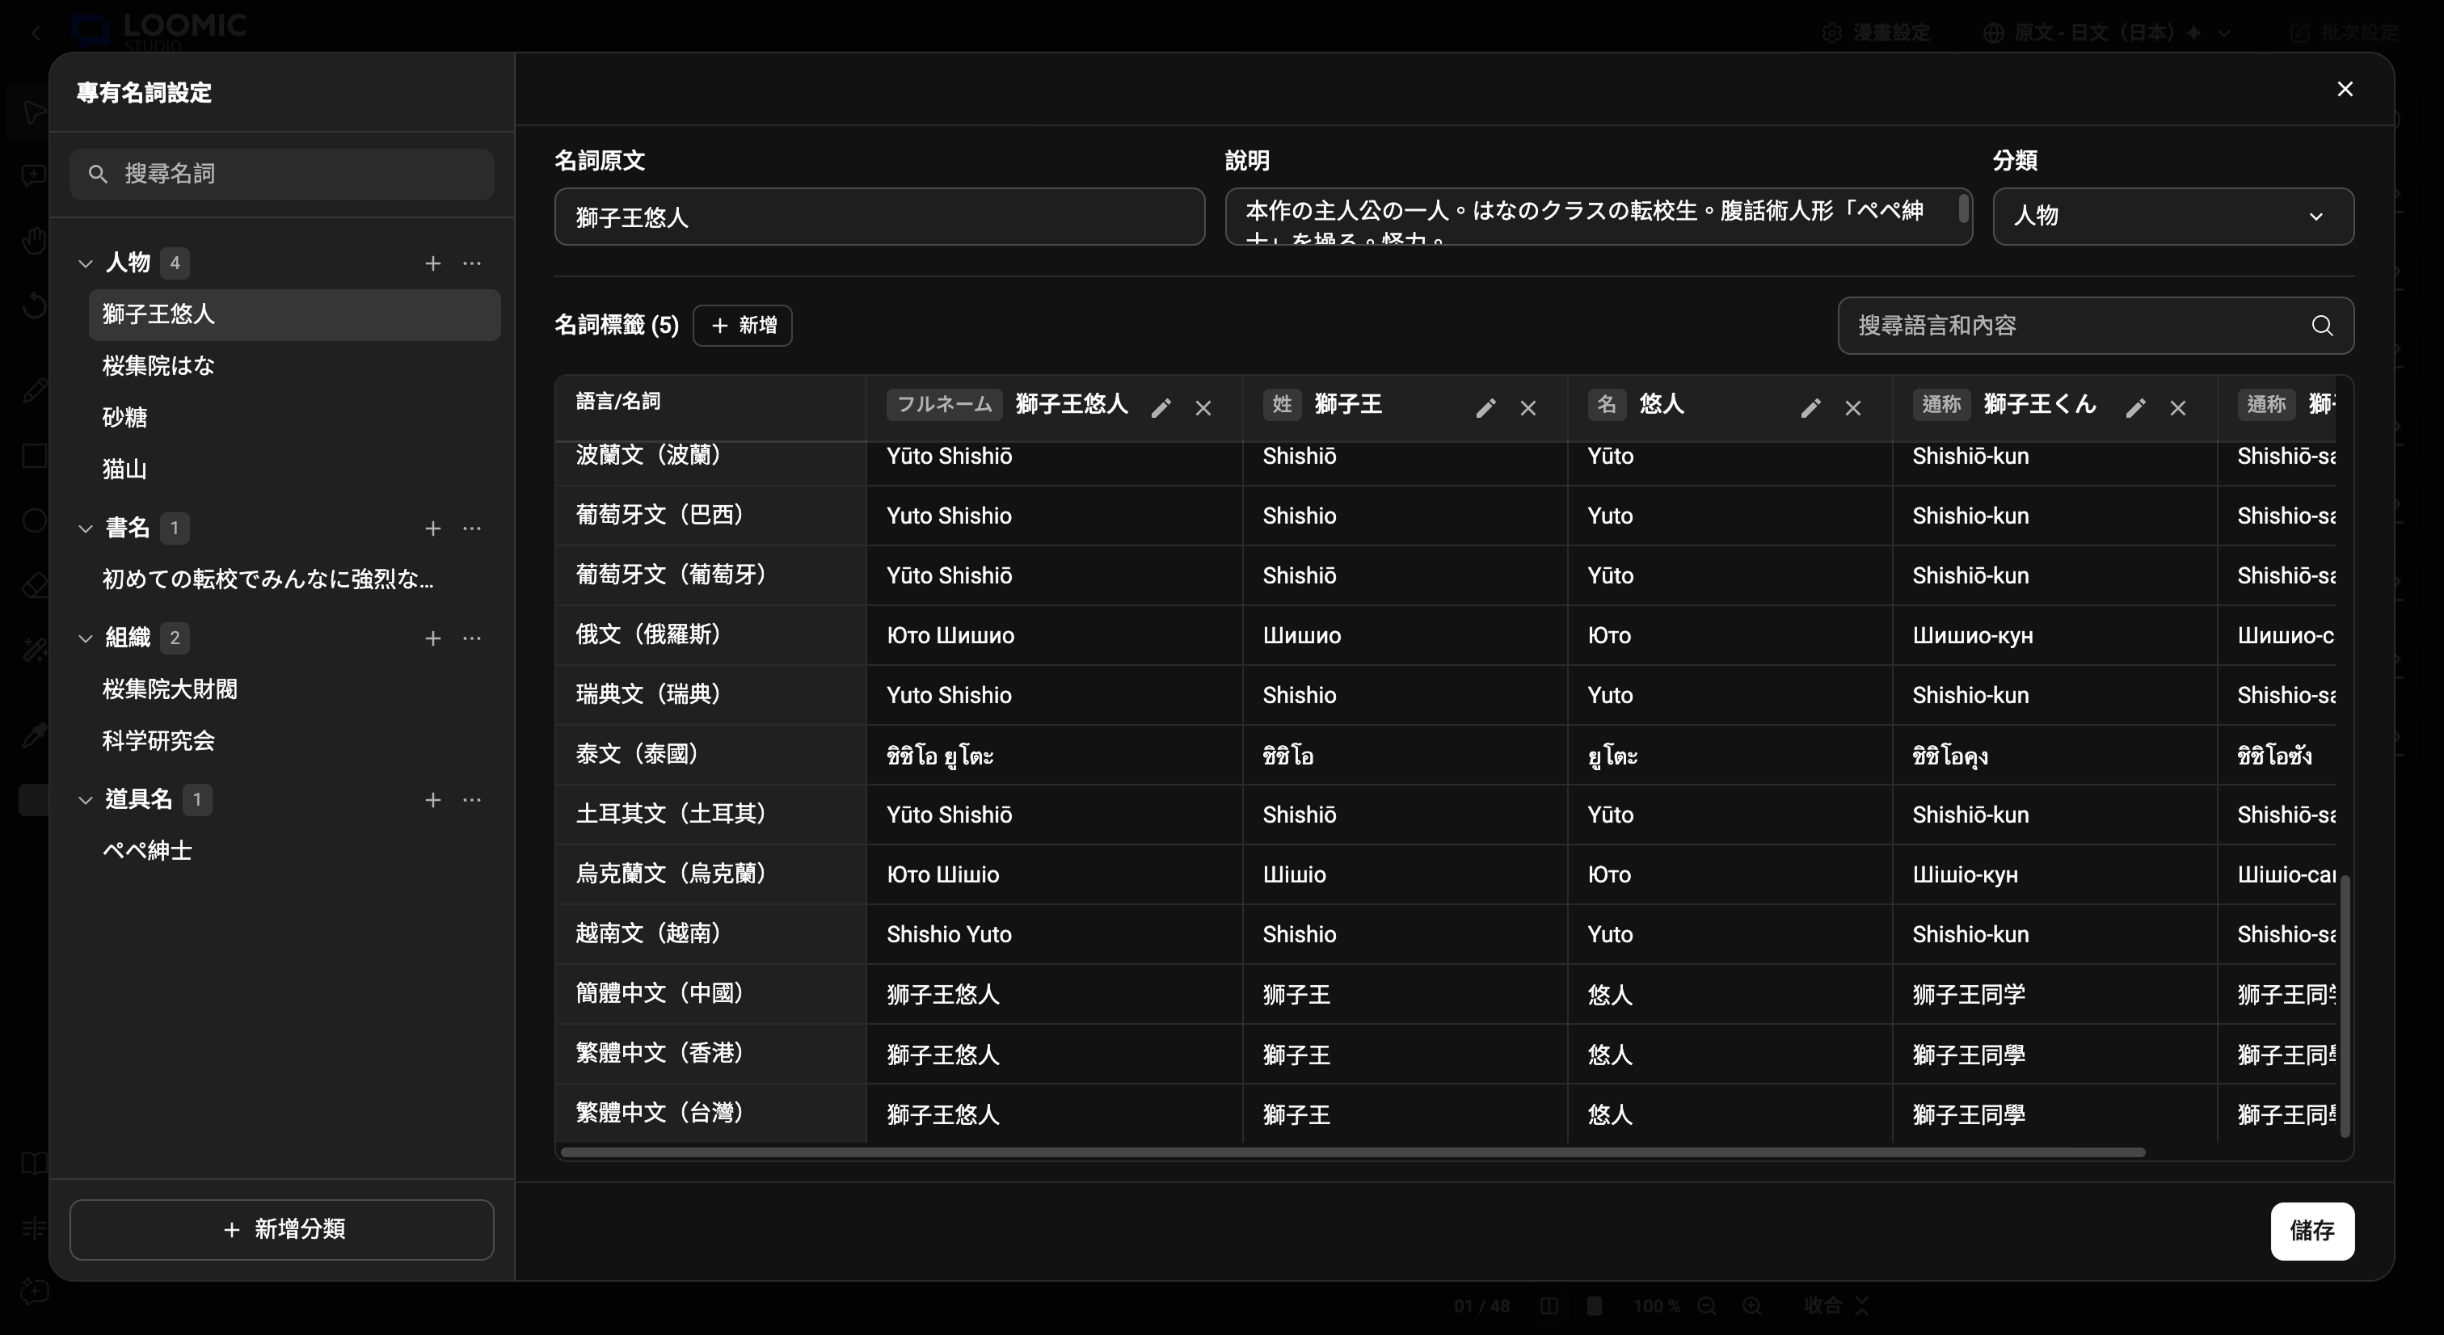Edit the 通称 獅子王くん label
This screenshot has height=1335, width=2444.
[x=2134, y=408]
